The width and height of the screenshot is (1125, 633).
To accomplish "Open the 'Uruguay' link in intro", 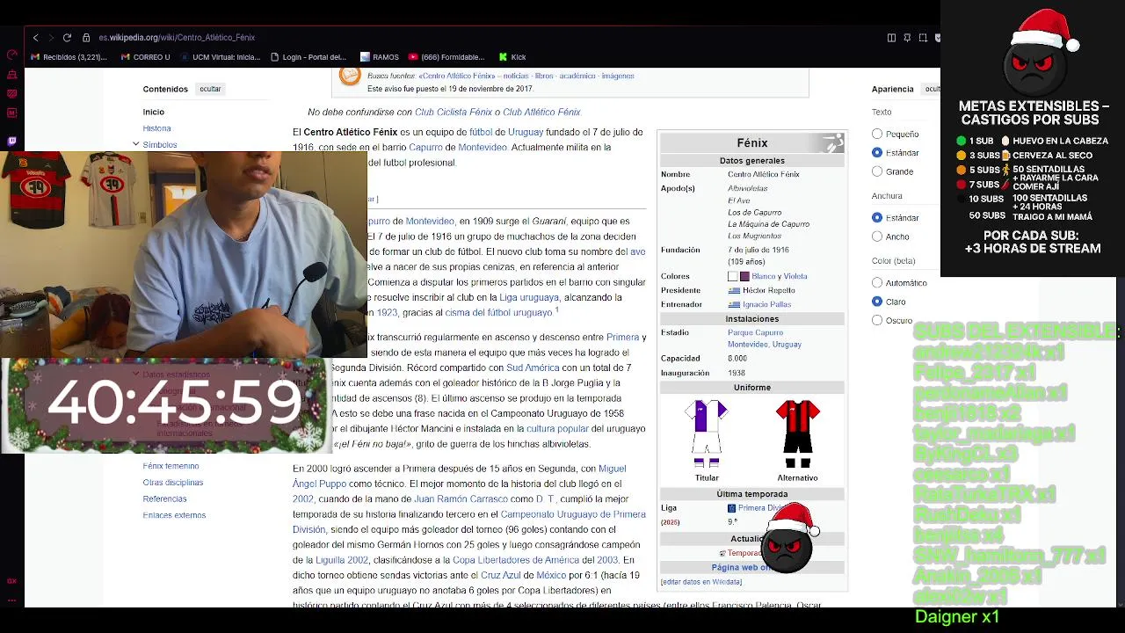I will [526, 132].
